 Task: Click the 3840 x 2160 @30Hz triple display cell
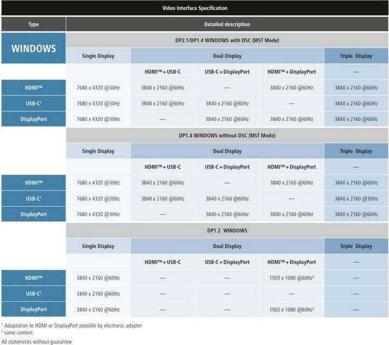(x=356, y=199)
